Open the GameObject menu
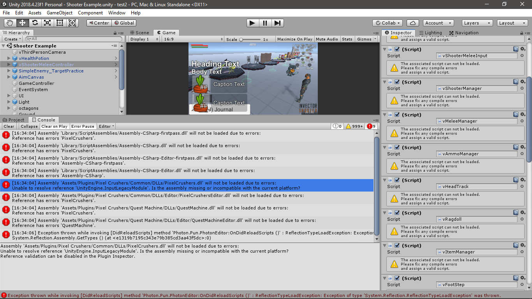 coord(60,13)
